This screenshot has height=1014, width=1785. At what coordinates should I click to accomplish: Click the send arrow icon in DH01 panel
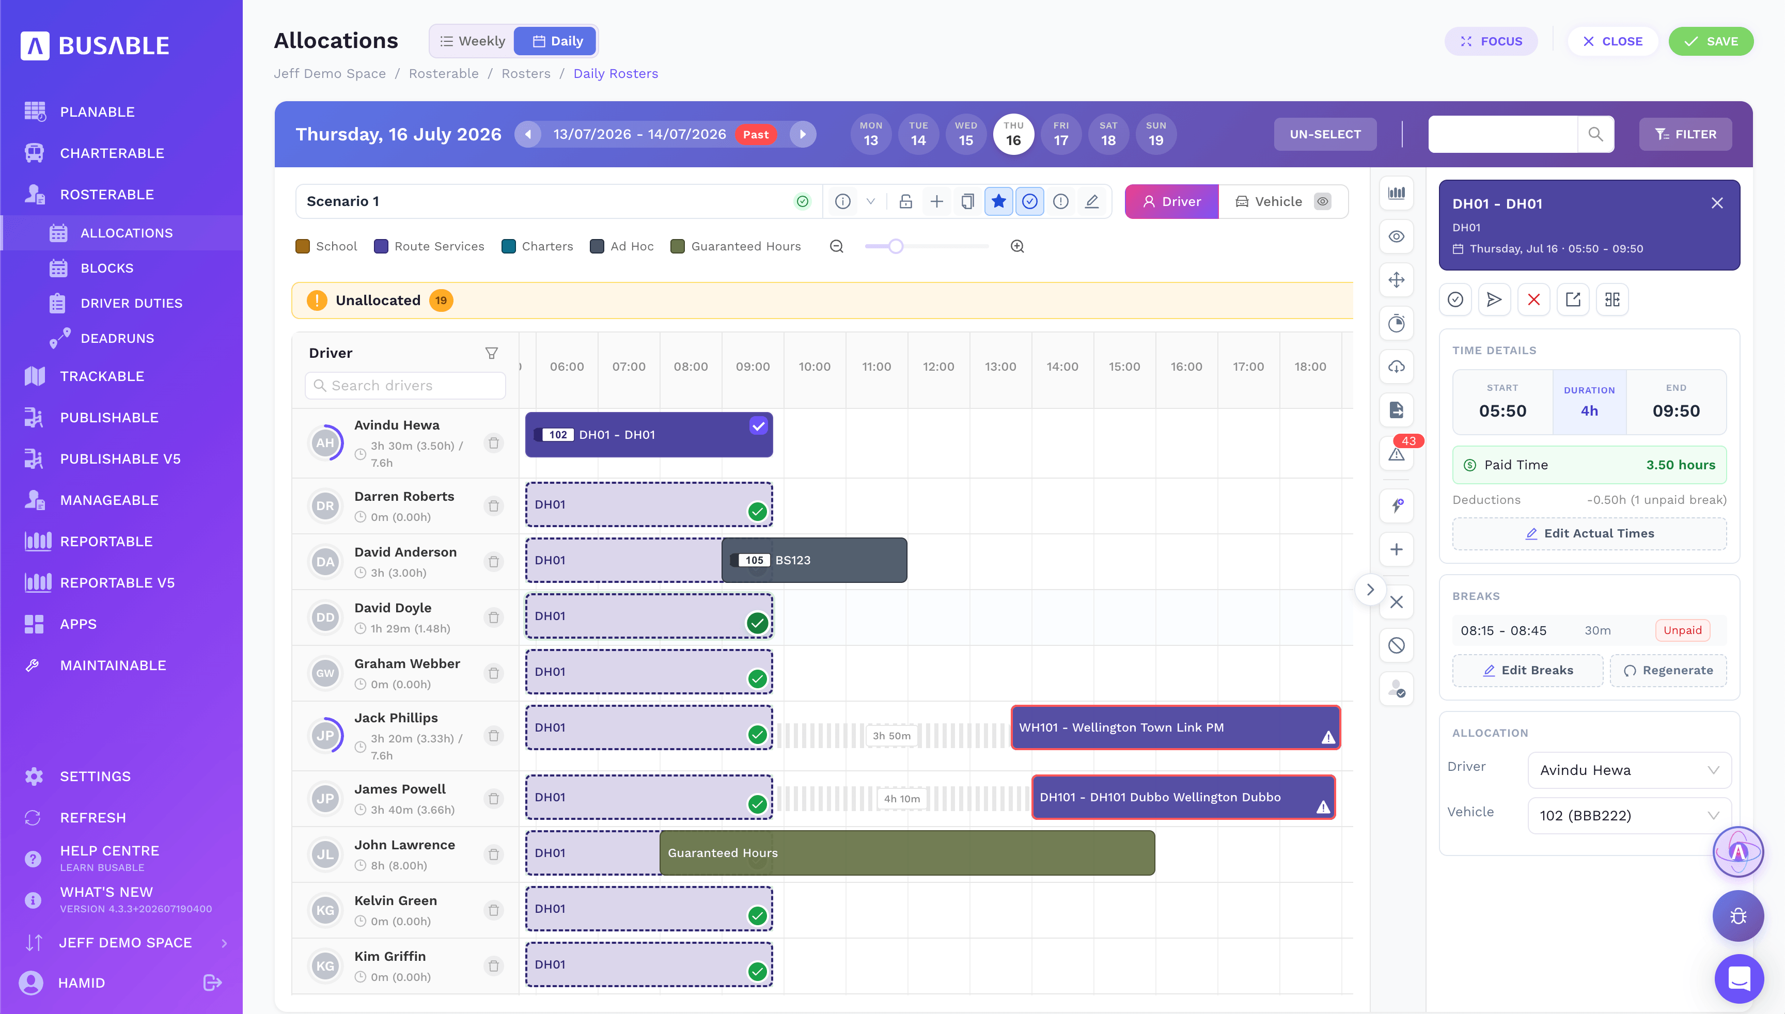tap(1494, 299)
